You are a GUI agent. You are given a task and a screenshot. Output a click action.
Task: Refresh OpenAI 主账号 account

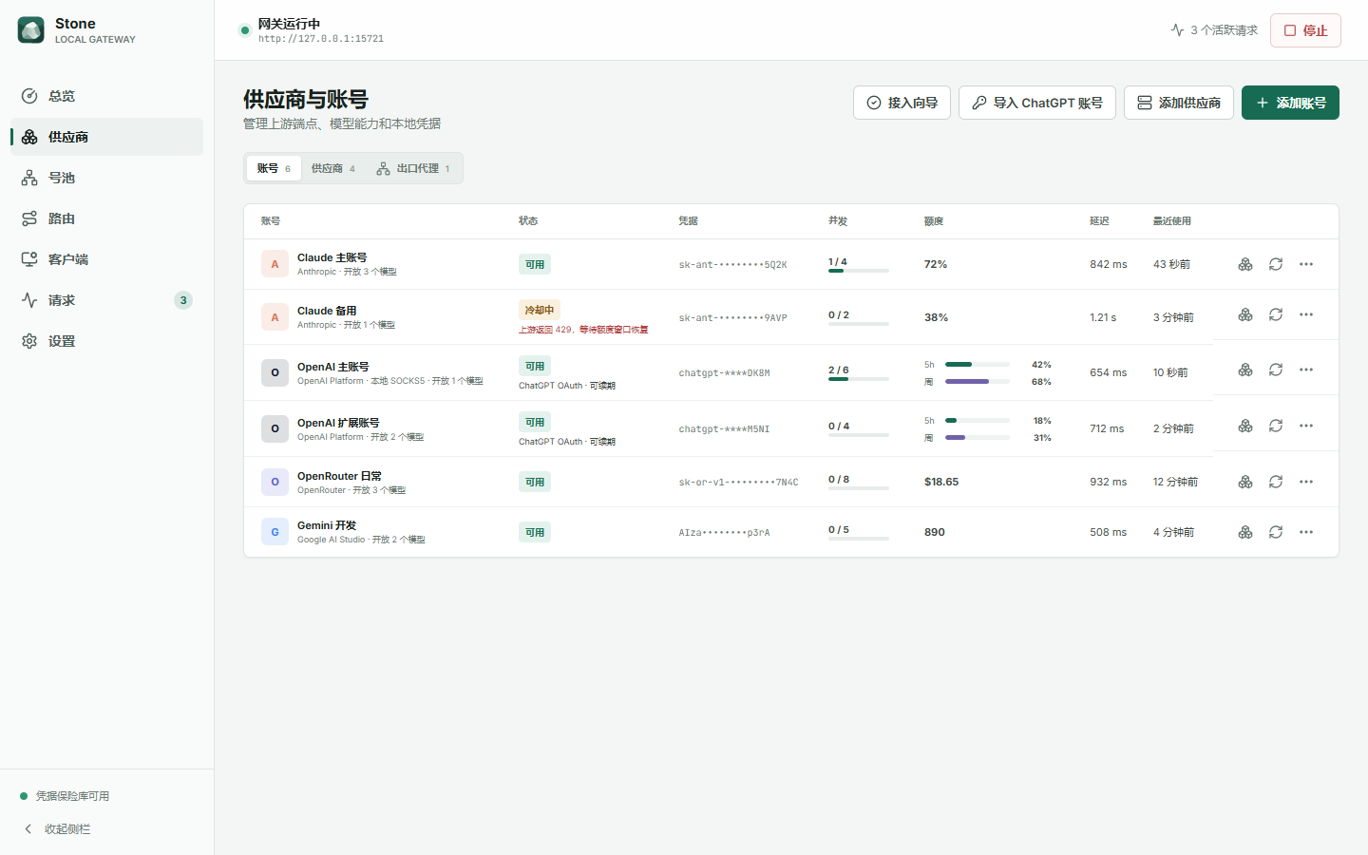(x=1276, y=370)
